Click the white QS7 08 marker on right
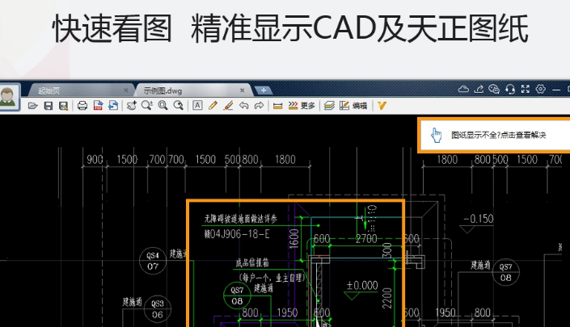570x327 pixels. pos(505,272)
